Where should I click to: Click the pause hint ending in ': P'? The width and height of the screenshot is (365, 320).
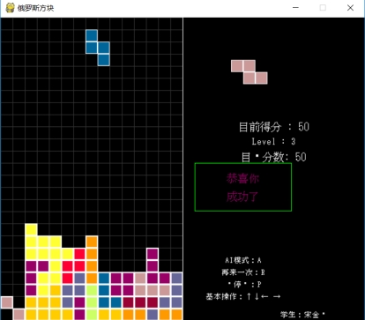(244, 285)
